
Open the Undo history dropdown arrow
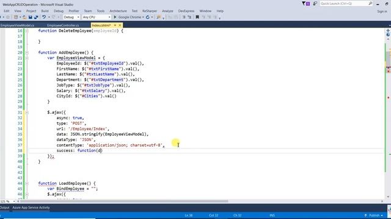[x=49, y=17]
